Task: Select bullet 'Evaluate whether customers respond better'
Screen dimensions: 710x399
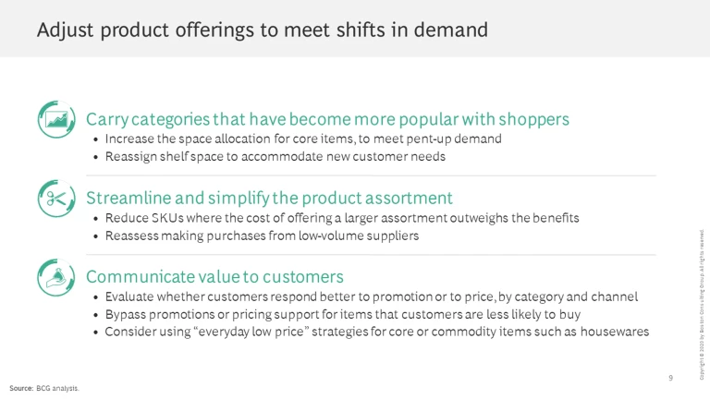Action: coord(372,296)
